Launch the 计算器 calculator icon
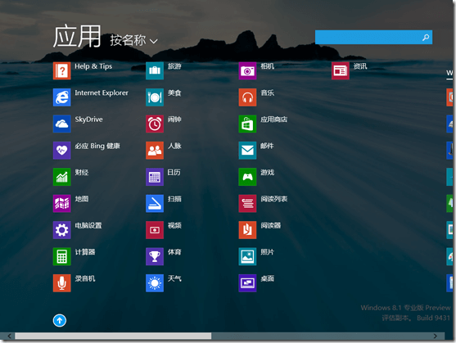Screen dimensions: 456x343 [61, 256]
